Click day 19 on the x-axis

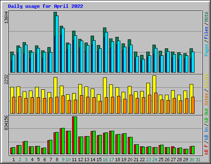pos(124,159)
